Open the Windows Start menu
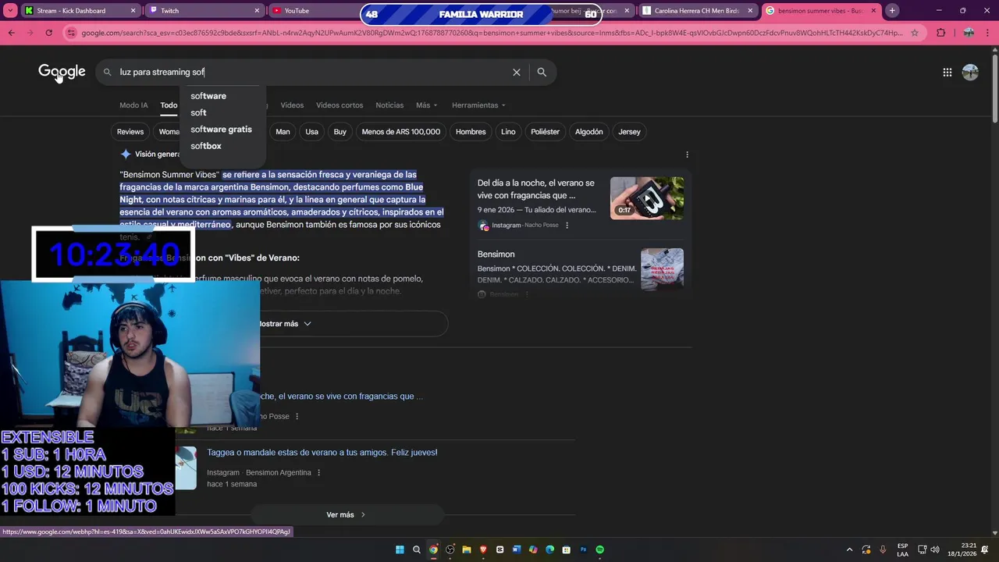This screenshot has width=999, height=562. click(400, 550)
